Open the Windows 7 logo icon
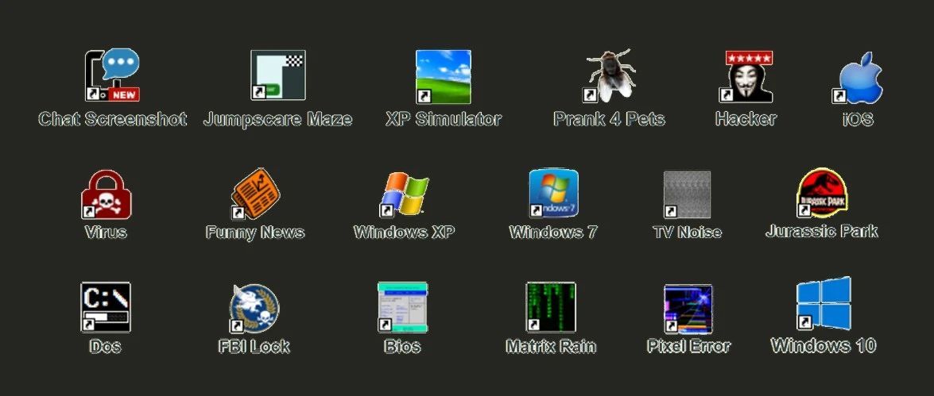This screenshot has height=396, width=934. pos(553,194)
